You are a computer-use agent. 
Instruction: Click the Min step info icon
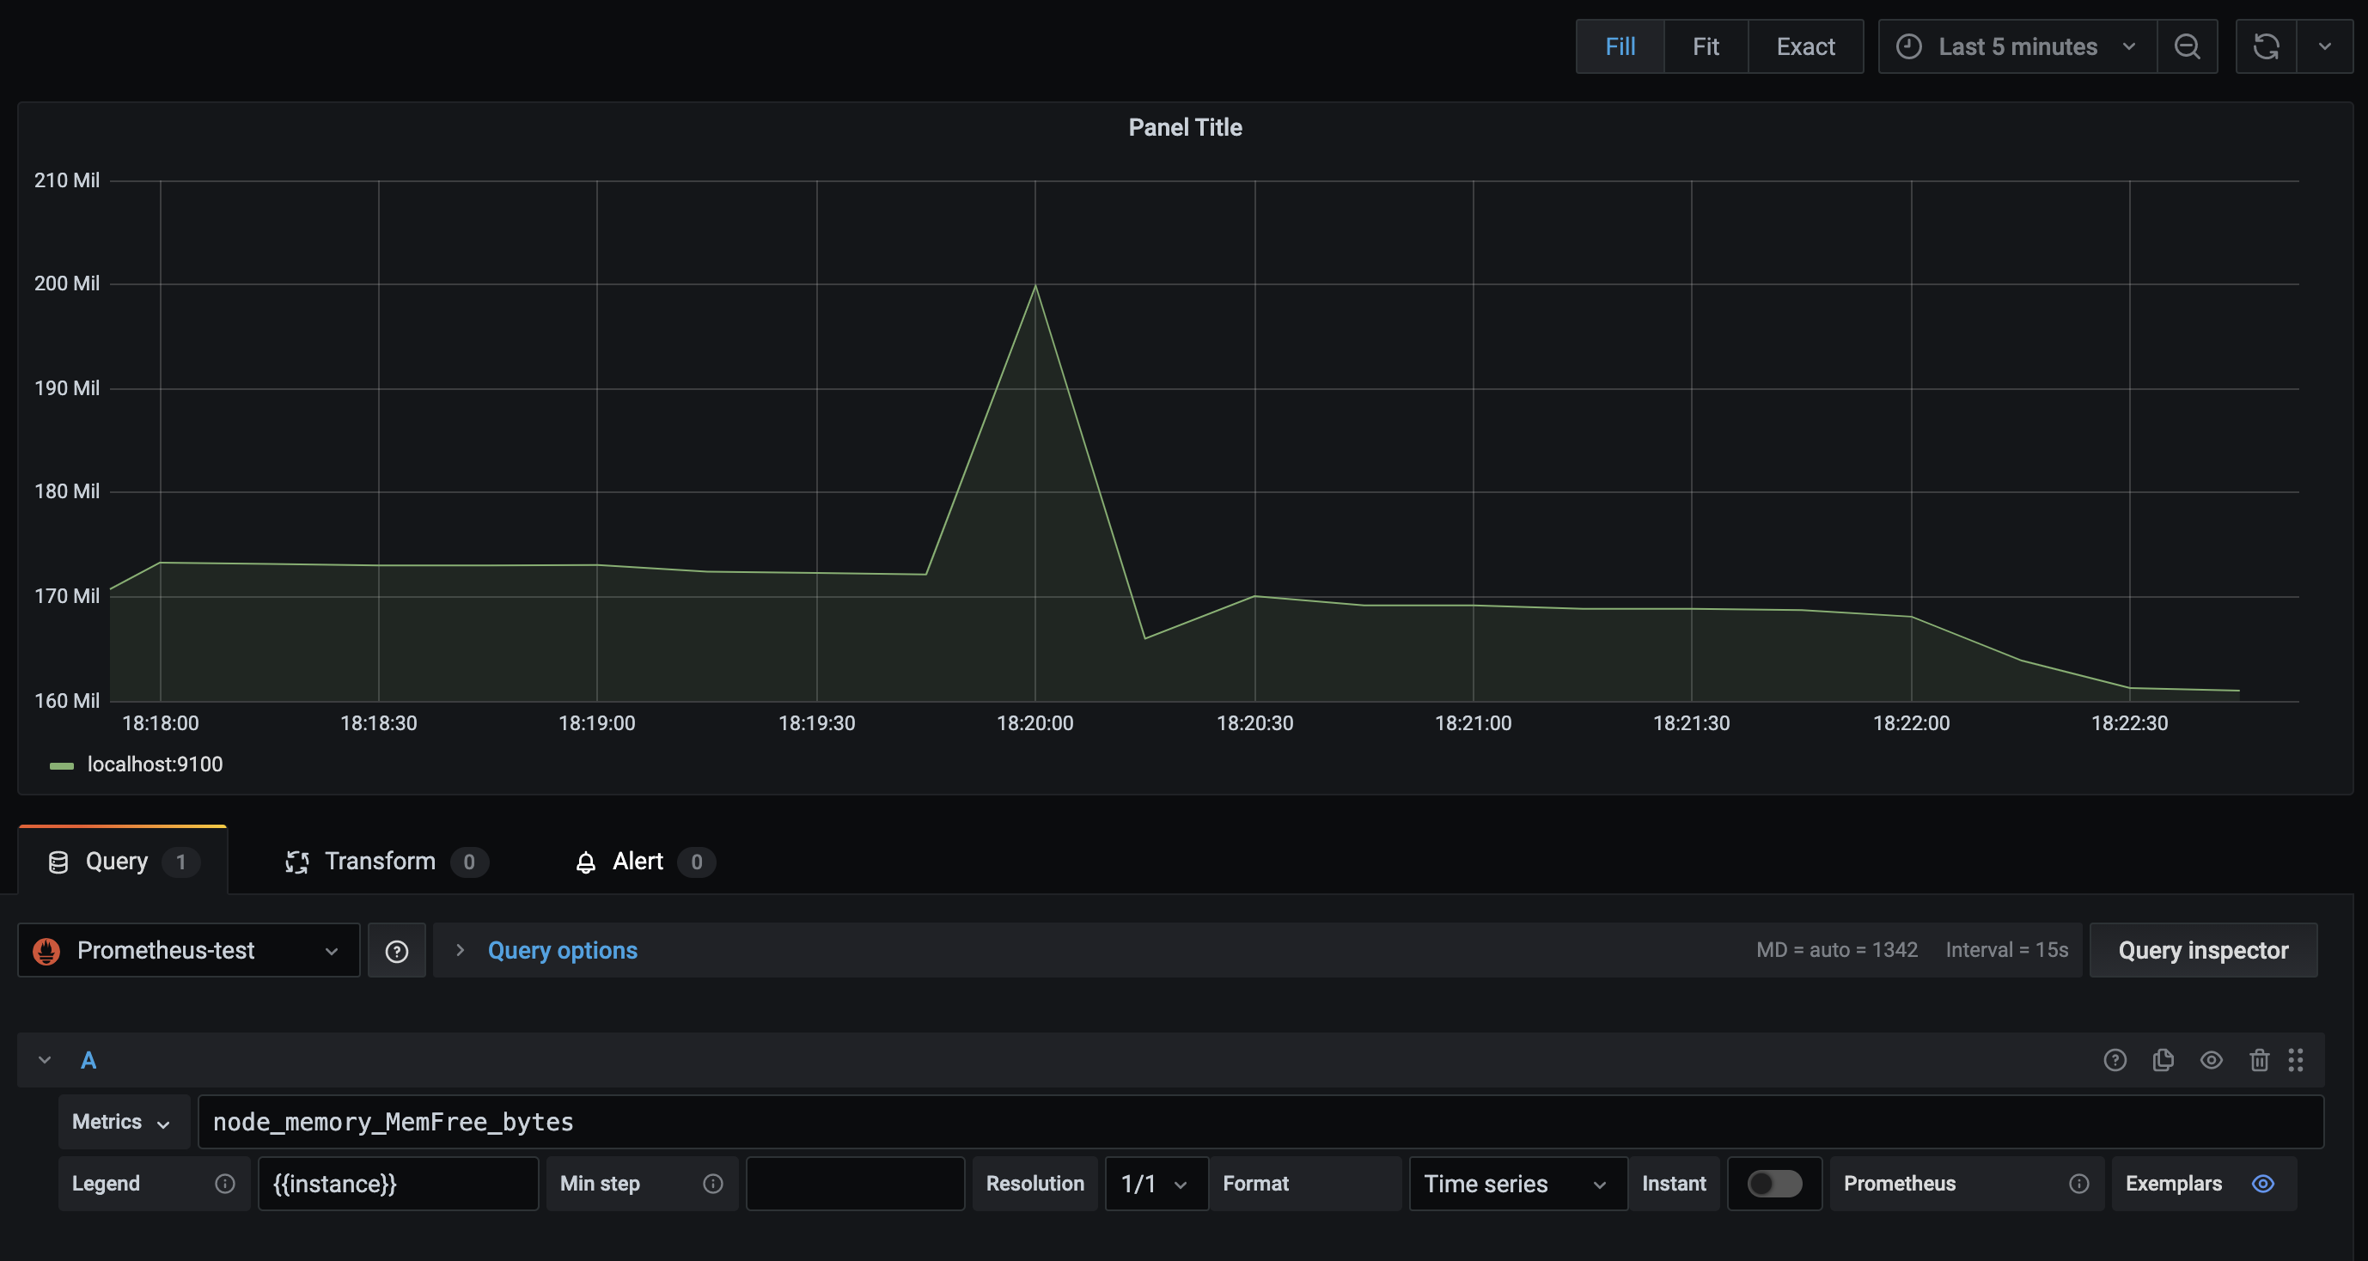(712, 1184)
